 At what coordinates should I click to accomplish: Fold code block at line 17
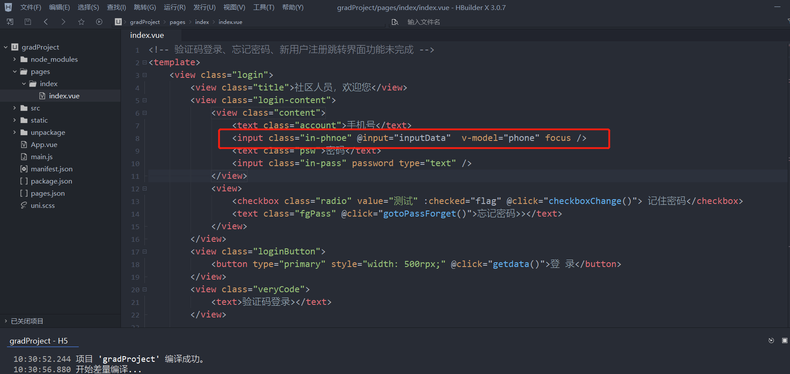pos(144,252)
